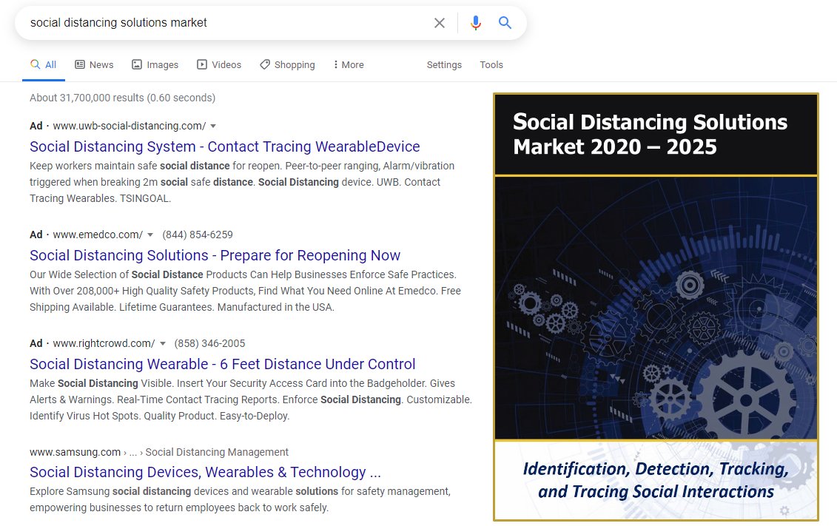The width and height of the screenshot is (837, 526).
Task: Switch to the All results tab
Action: pos(43,64)
